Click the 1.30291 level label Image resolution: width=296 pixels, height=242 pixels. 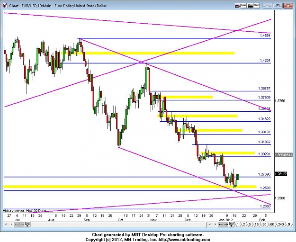264,154
